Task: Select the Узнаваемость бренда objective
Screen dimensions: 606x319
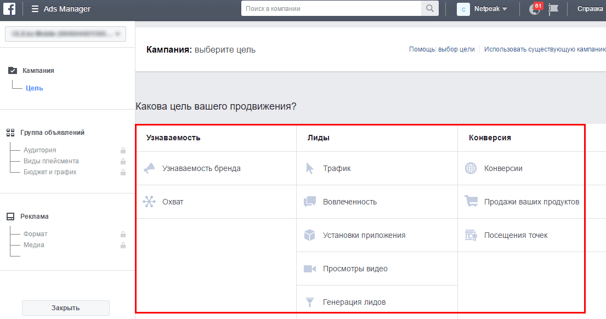Action: coord(201,168)
